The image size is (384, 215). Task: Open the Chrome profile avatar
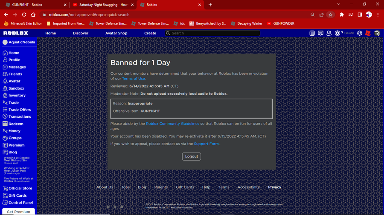[x=369, y=14]
